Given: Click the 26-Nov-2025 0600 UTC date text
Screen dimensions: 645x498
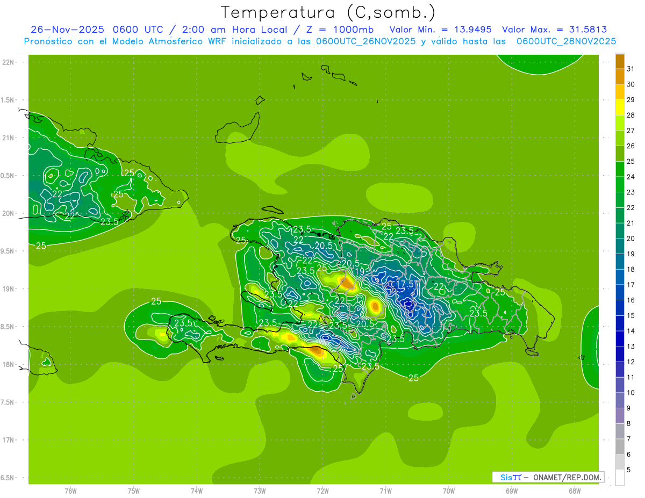Looking at the screenshot, I should pyautogui.click(x=97, y=30).
